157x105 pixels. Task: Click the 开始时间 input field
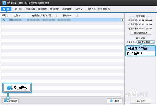146,20
